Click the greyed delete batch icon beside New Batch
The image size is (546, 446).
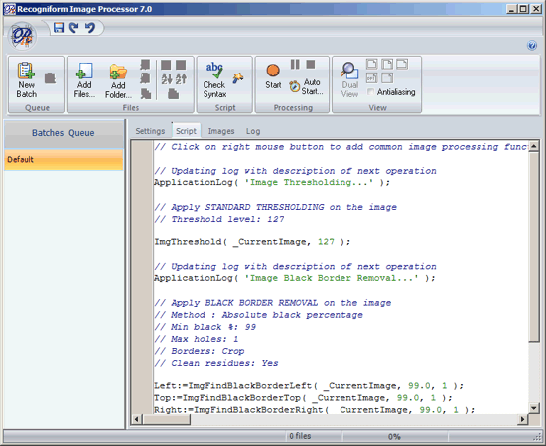point(51,78)
